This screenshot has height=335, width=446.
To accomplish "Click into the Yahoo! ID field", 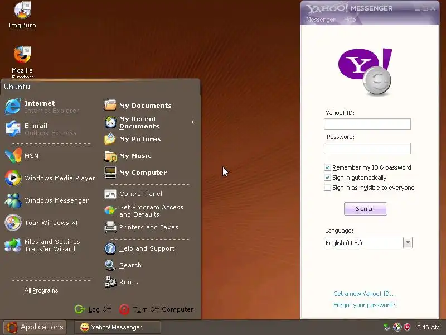I will pos(367,124).
